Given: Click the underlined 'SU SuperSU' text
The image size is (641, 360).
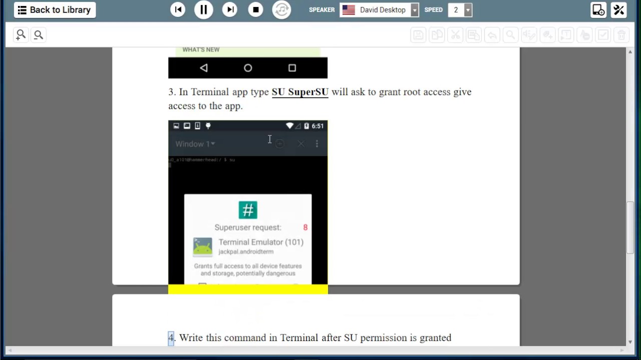Looking at the screenshot, I should [x=300, y=92].
